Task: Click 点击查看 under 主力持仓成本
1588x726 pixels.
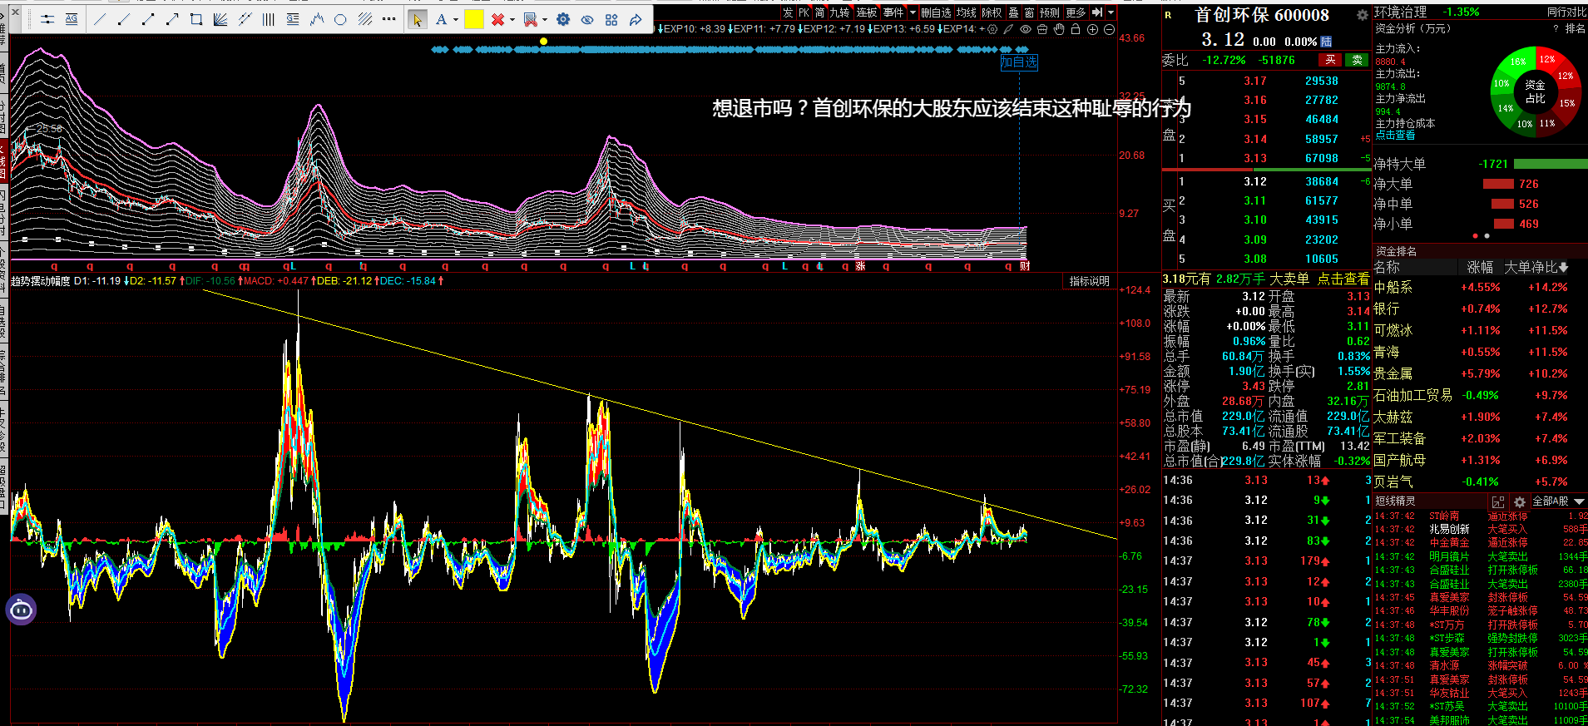Action: pos(1395,135)
